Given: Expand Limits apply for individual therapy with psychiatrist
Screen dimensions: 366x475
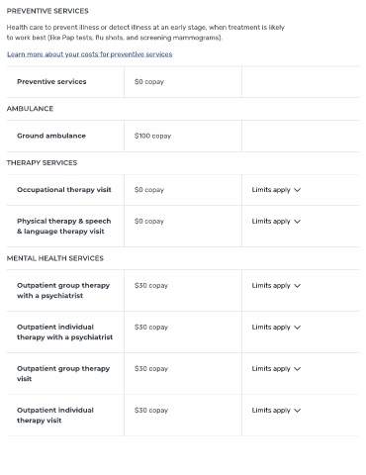Looking at the screenshot, I should coord(276,328).
